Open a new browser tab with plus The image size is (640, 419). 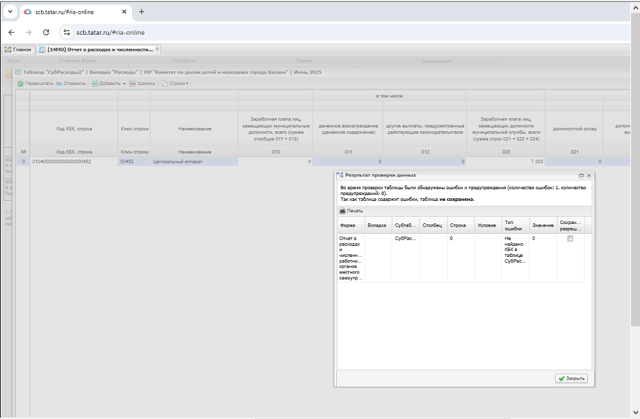[x=142, y=12]
